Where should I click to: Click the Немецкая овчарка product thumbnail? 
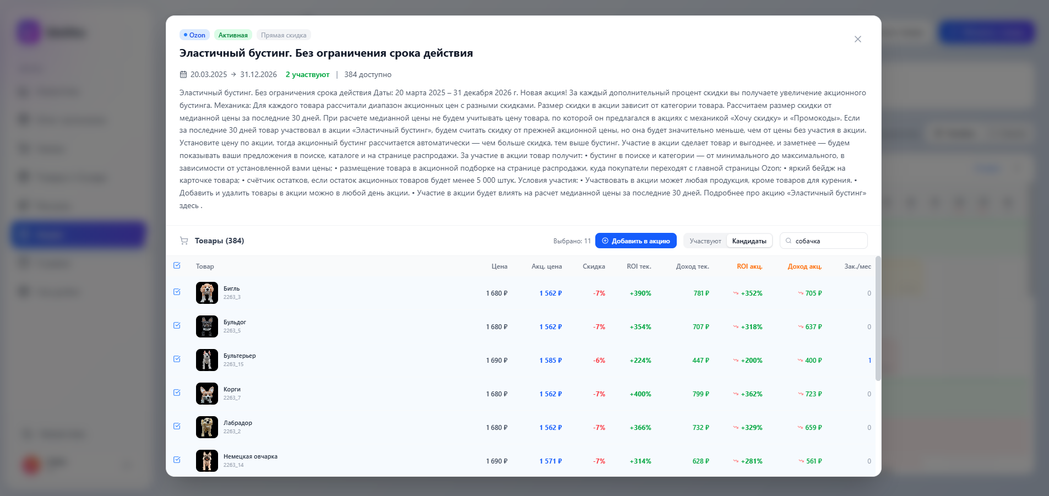point(207,461)
